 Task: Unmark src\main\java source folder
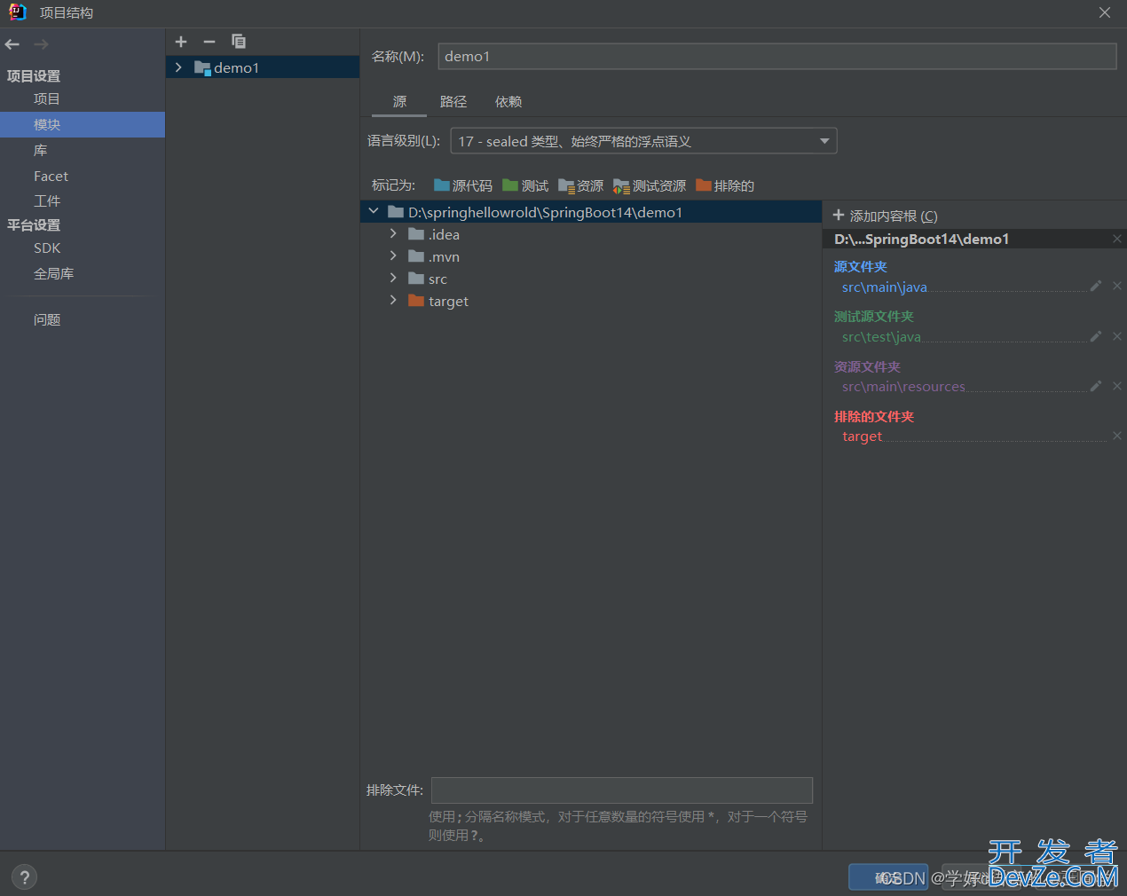[x=1117, y=286]
